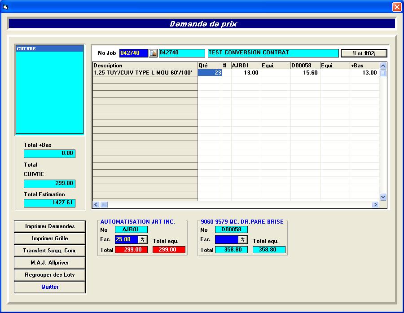Click M.A.J. Allpriser button

[x=50, y=262]
